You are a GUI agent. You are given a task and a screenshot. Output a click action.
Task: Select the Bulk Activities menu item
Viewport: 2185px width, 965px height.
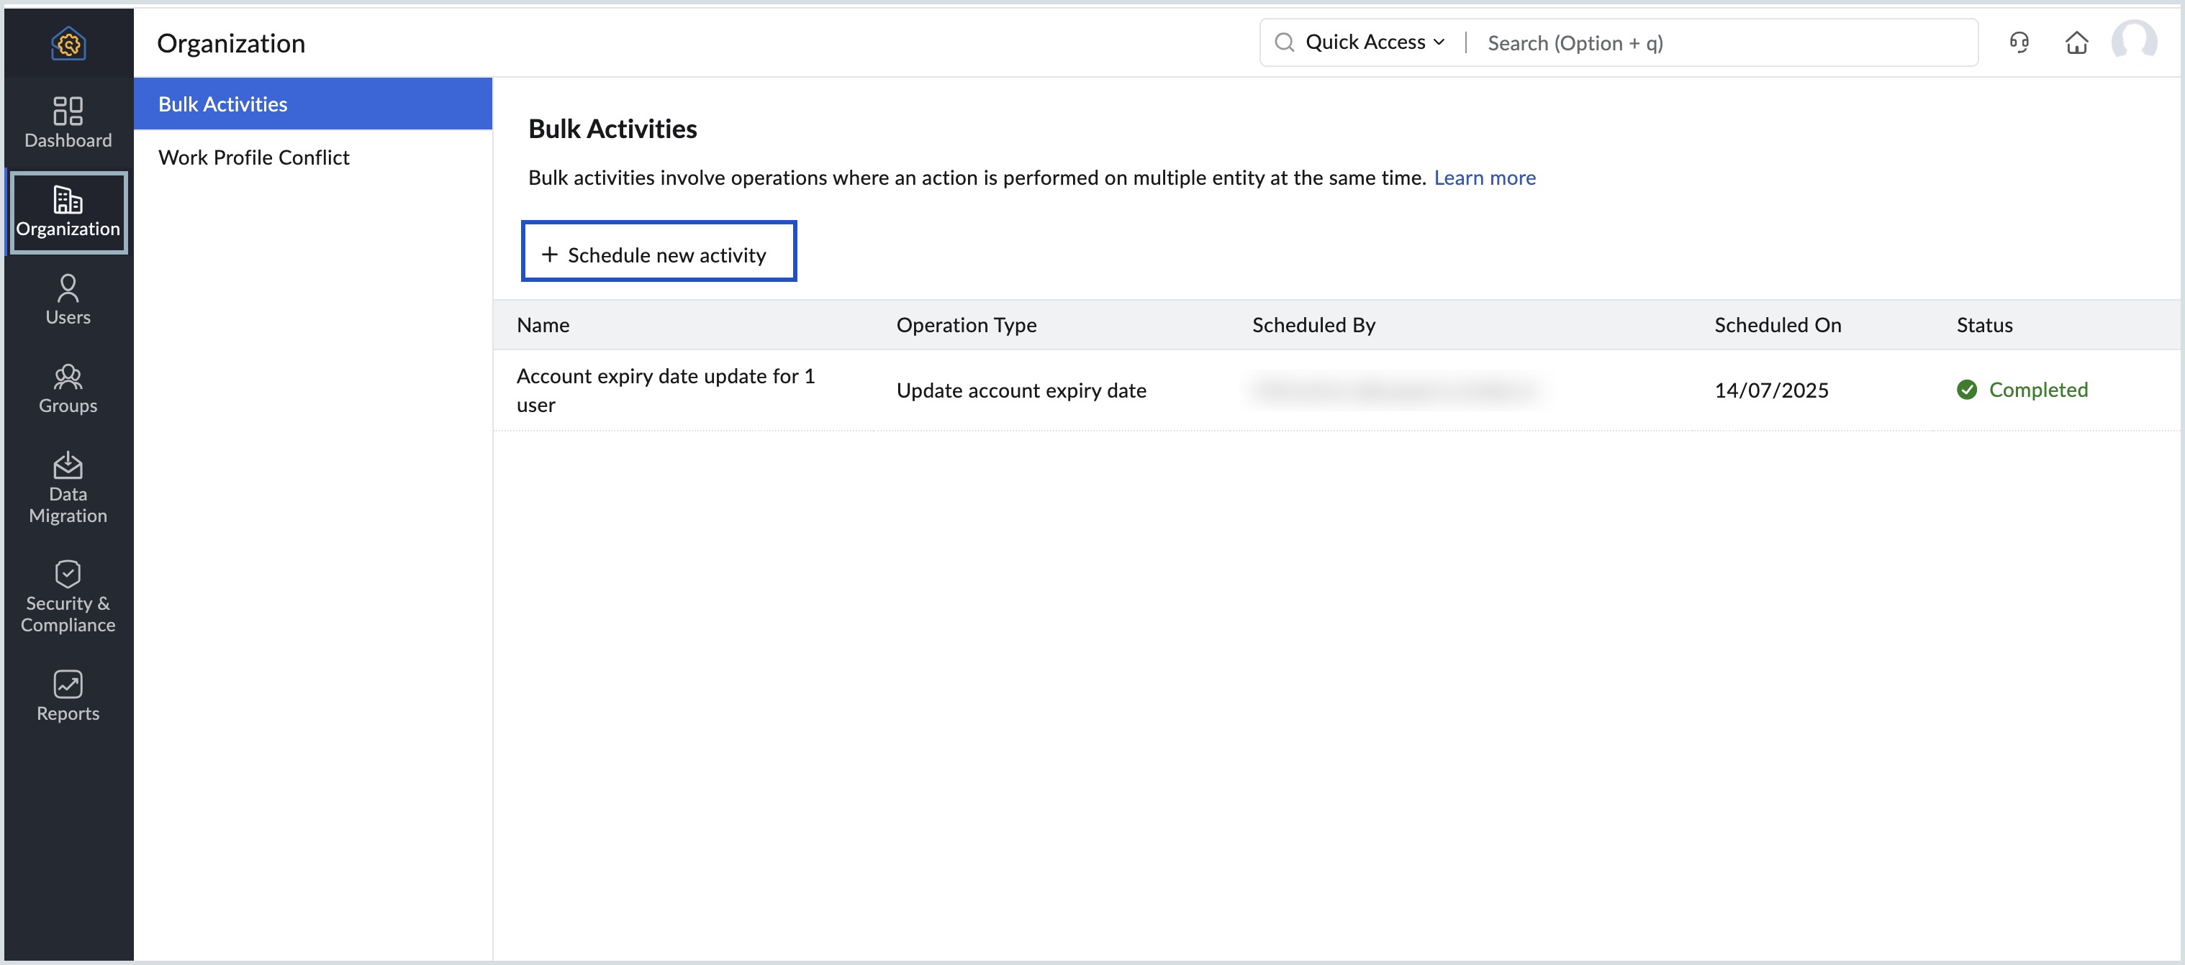tap(313, 104)
